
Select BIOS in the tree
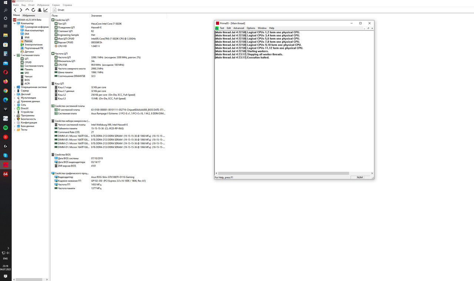[27, 80]
